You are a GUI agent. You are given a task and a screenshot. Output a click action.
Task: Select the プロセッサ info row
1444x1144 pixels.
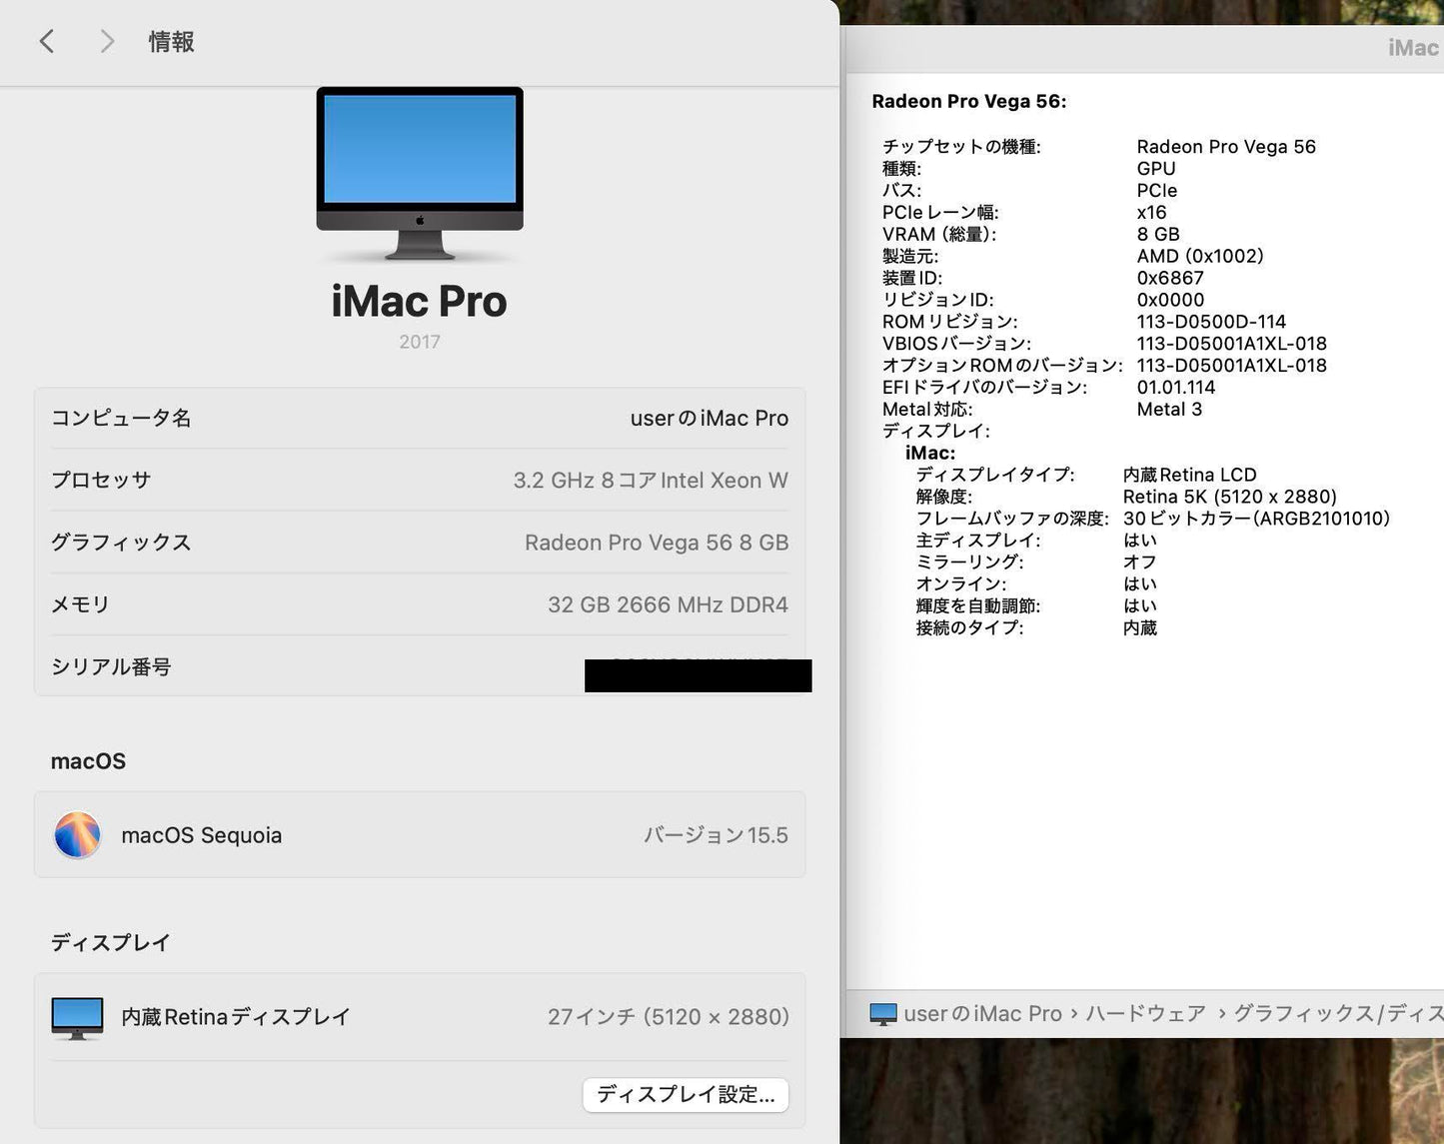(419, 480)
